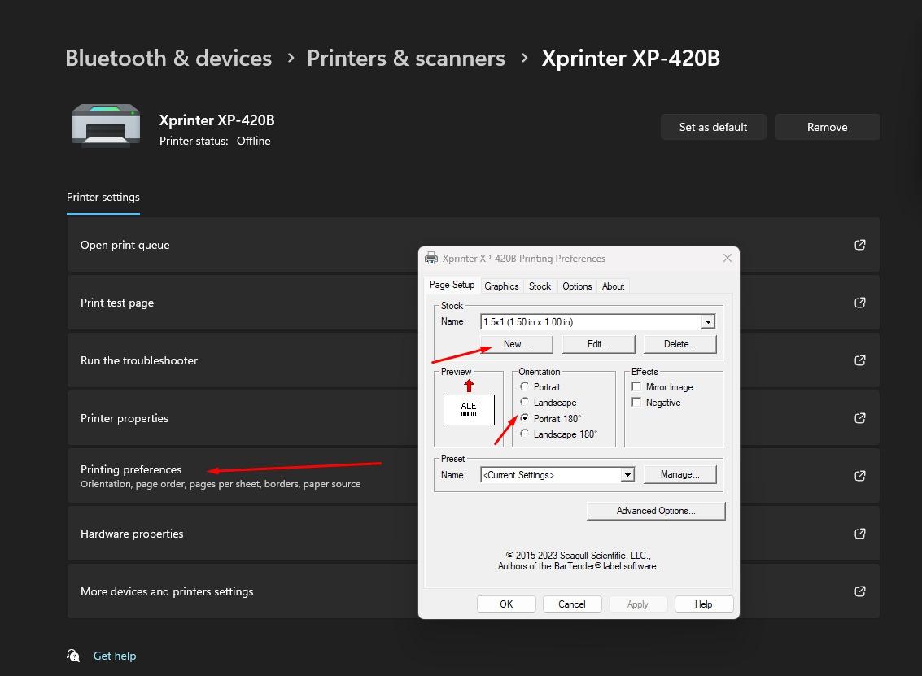Click the Get help headset icon
Viewport: 922px width, 676px height.
(x=73, y=656)
